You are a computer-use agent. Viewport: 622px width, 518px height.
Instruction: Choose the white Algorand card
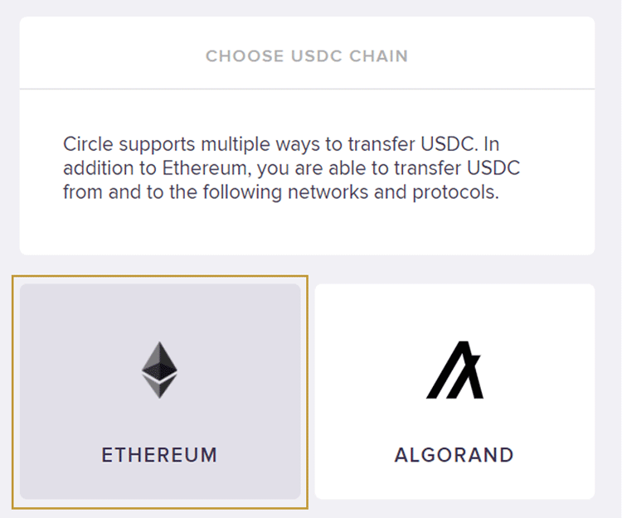pos(454,391)
